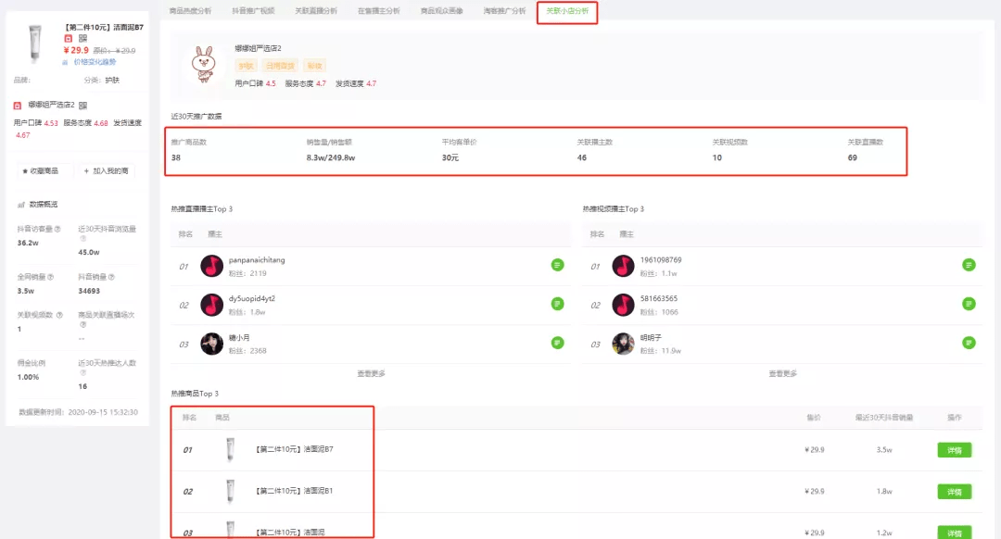Click 详情 button for 洁面泥B7 product
Image resolution: width=1001 pixels, height=539 pixels.
tap(954, 450)
